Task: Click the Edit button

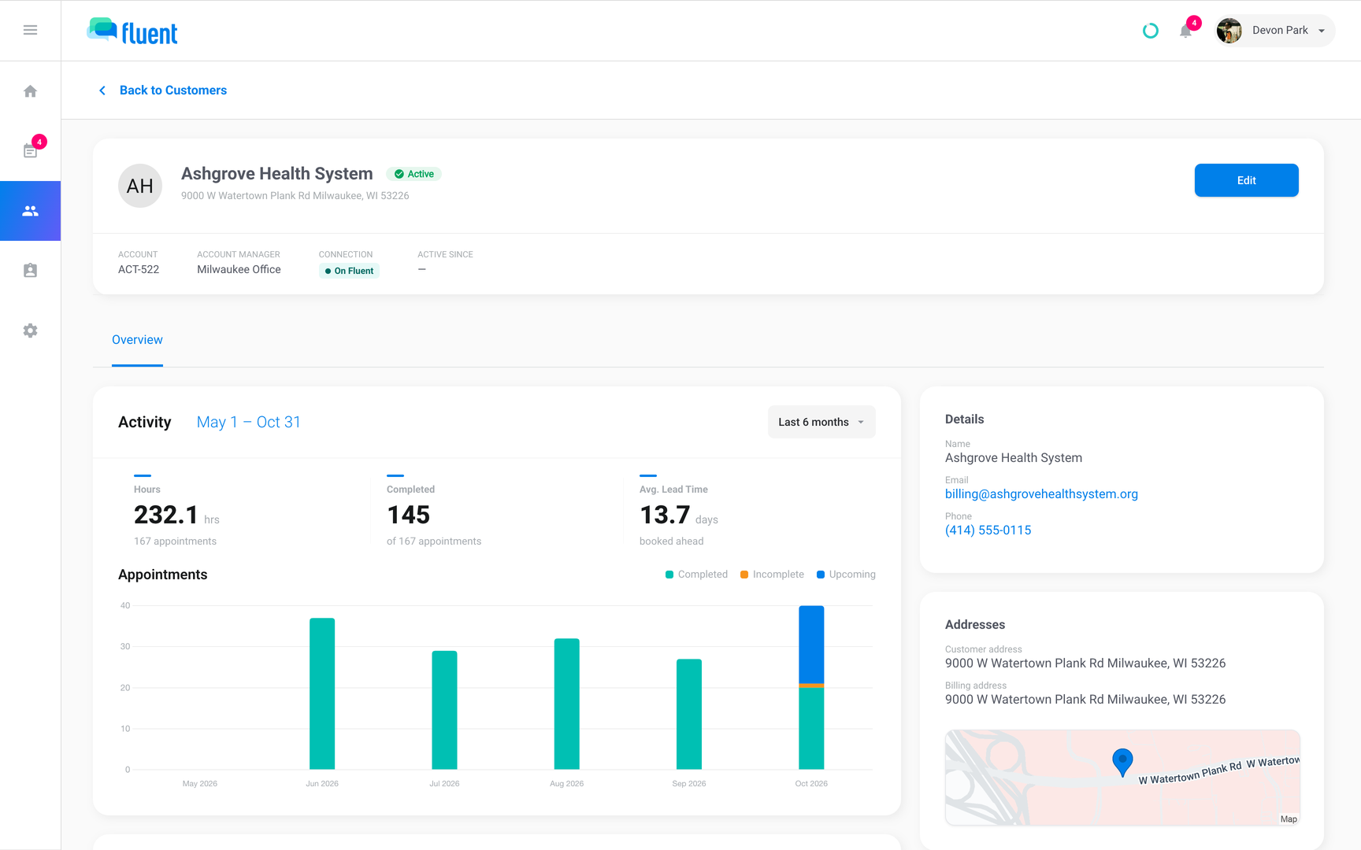Action: pos(1246,180)
